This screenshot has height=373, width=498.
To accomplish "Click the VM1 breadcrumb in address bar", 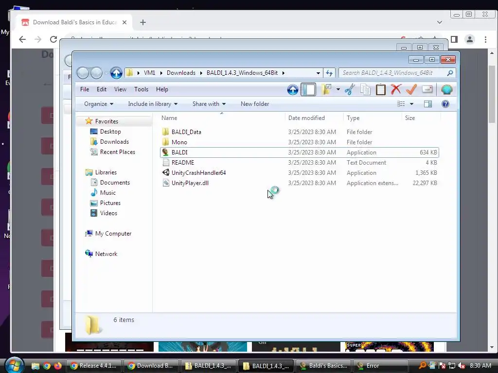I will click(150, 73).
